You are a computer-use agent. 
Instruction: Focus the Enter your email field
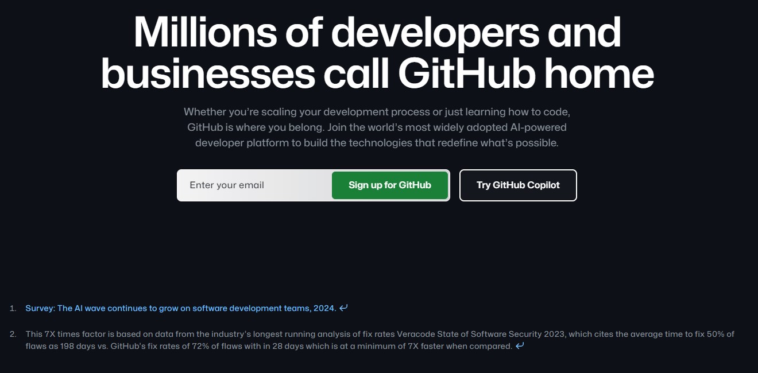click(254, 185)
